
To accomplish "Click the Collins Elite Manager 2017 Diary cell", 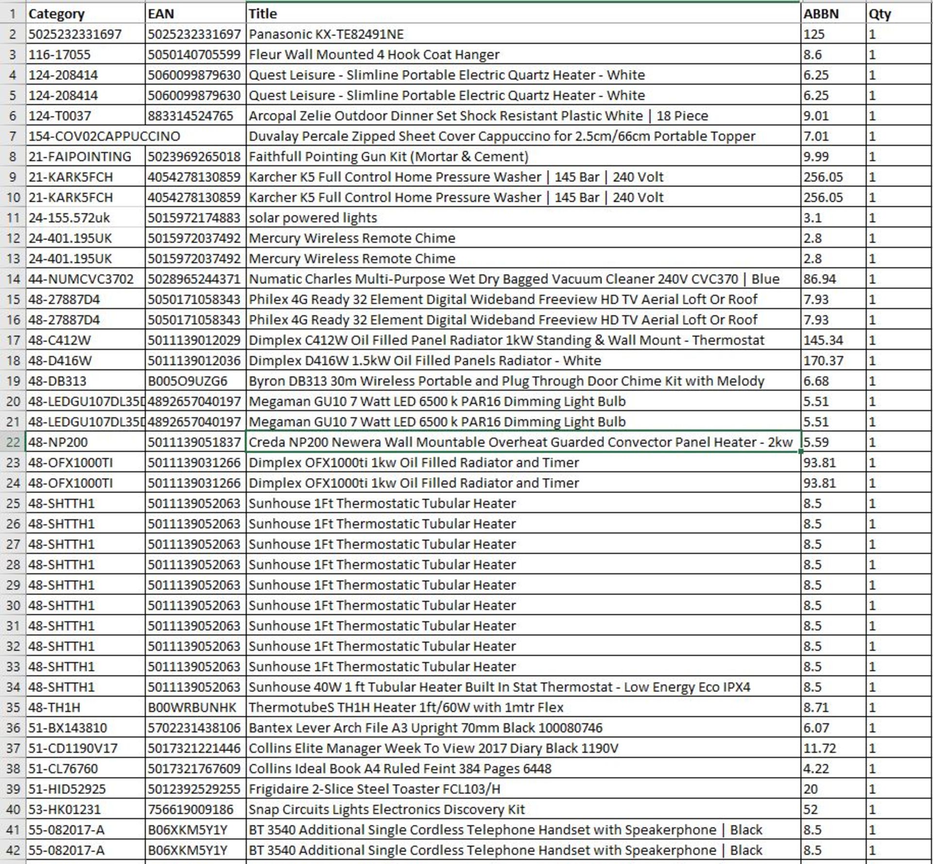I will point(523,748).
